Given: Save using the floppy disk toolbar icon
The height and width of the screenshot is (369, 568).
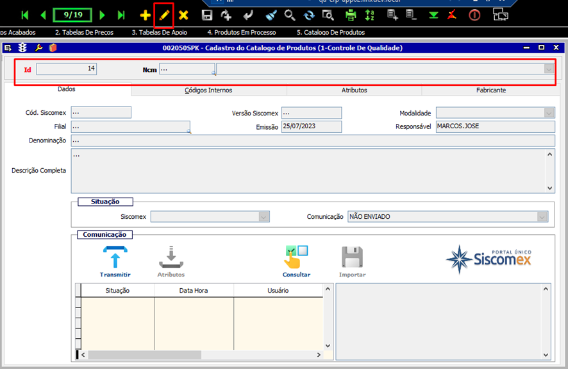Looking at the screenshot, I should click(x=207, y=15).
